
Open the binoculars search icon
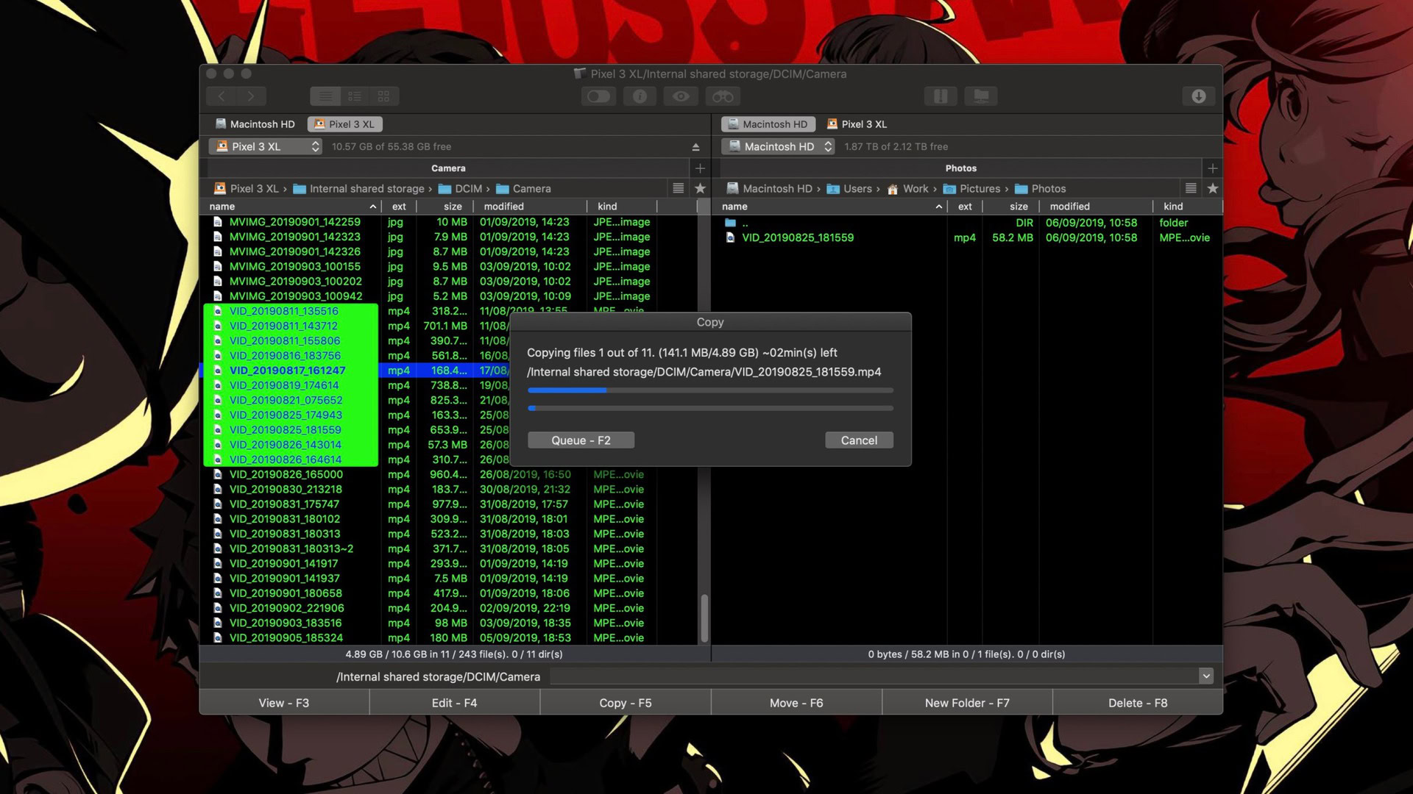click(723, 96)
